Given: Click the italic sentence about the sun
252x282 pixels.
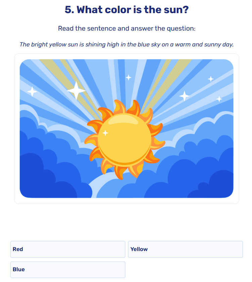Looking at the screenshot, I should click(126, 44).
